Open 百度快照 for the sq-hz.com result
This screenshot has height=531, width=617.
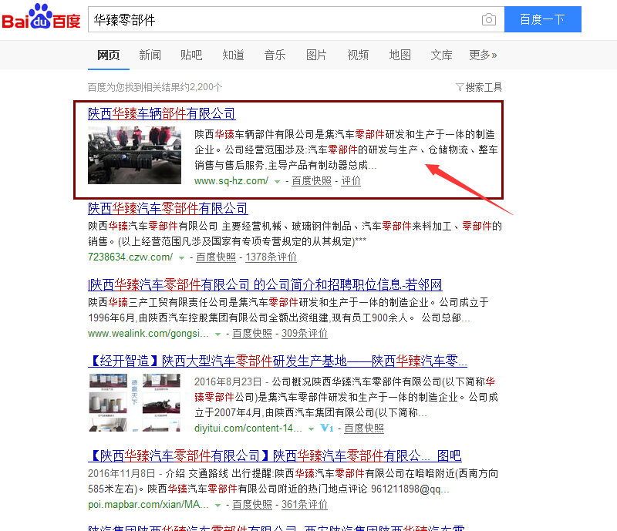(312, 181)
